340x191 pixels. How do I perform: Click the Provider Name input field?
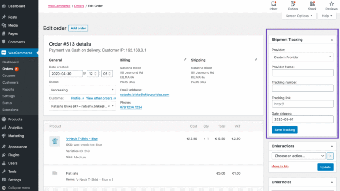(x=303, y=73)
